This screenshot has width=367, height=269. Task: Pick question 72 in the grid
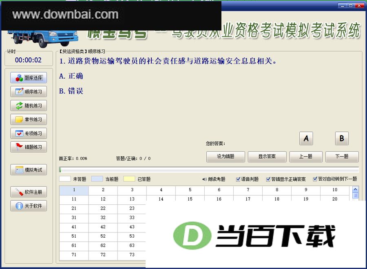[103, 255]
